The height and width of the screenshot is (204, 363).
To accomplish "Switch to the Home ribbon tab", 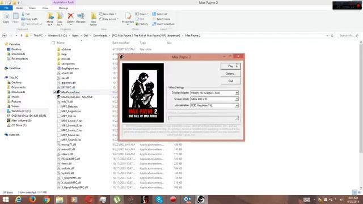I will (19, 8).
